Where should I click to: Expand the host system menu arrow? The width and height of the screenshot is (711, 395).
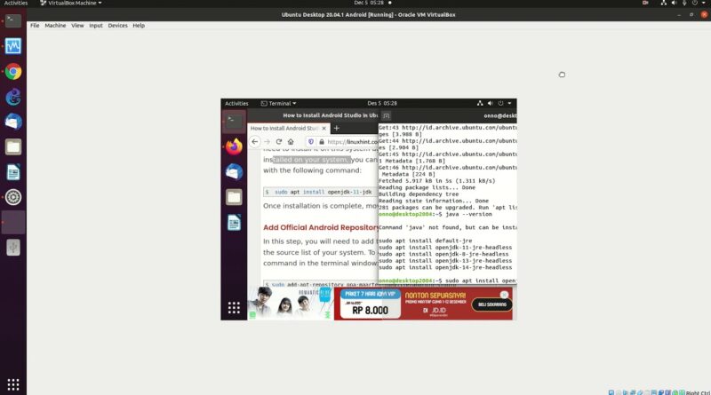[x=703, y=3]
